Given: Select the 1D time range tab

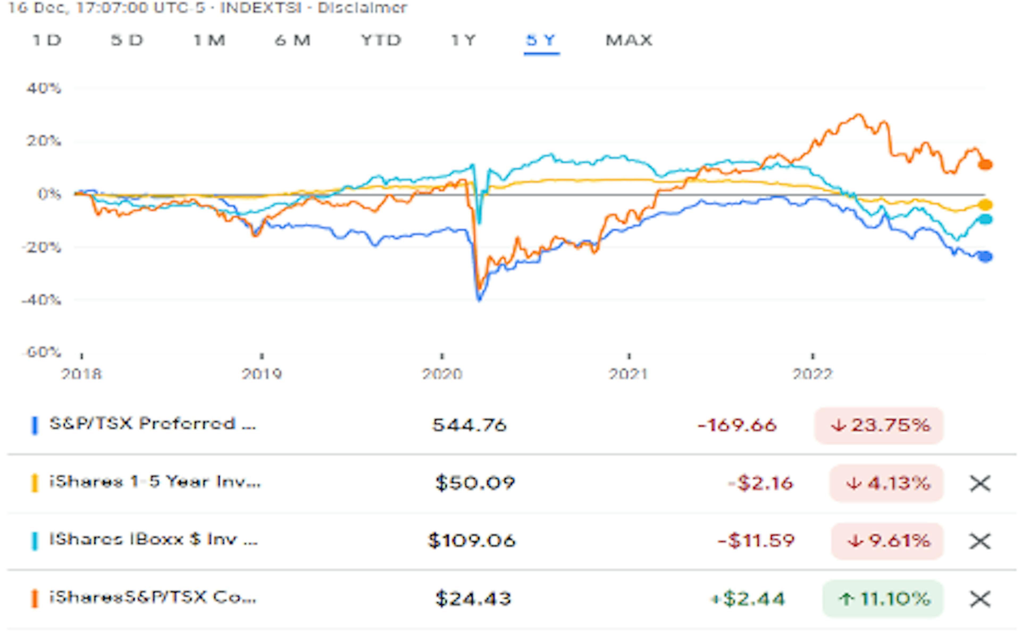Looking at the screenshot, I should coord(47,41).
